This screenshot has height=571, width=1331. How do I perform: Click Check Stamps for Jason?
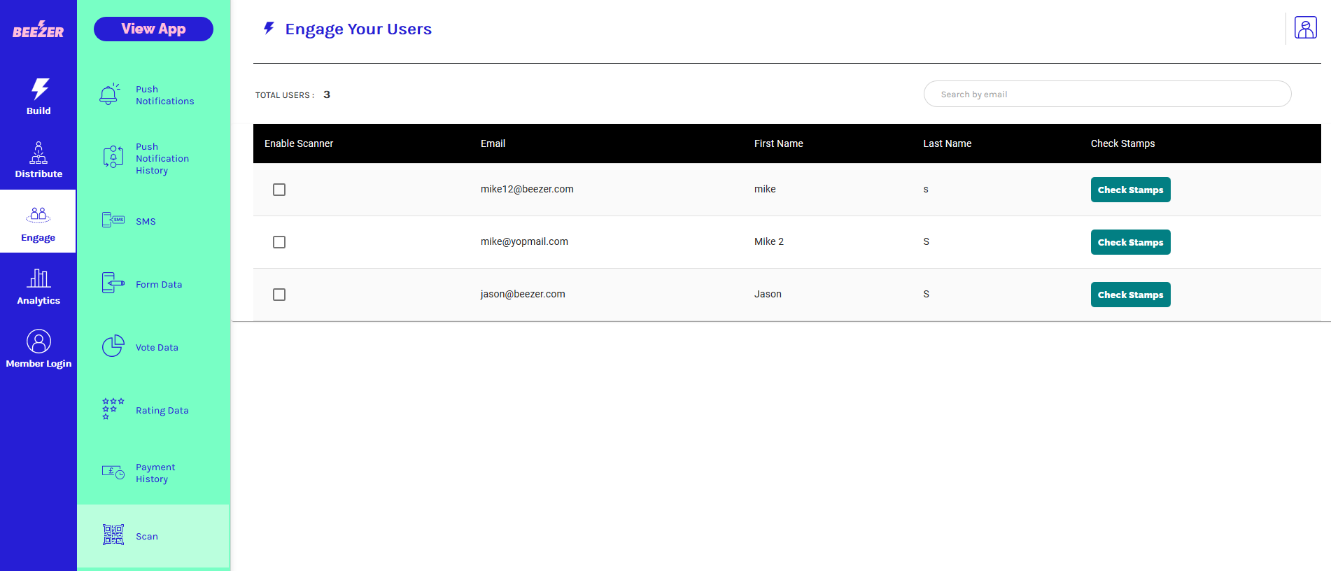(1130, 295)
